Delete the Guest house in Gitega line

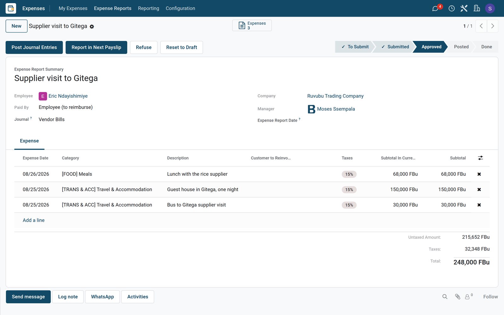(479, 190)
